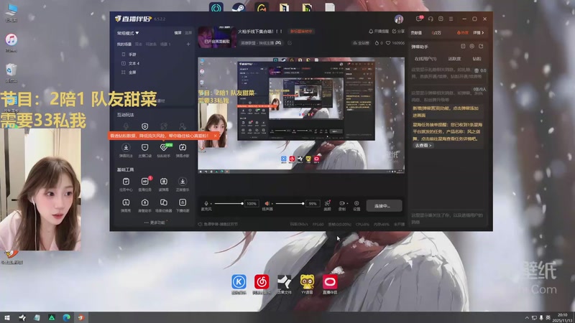Click the pop-out icon in 弹幕助手 header
The width and height of the screenshot is (575, 323).
tap(481, 47)
